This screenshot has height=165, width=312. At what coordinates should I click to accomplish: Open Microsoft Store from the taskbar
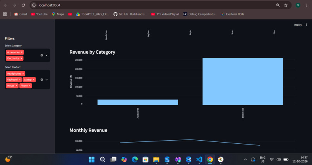pyautogui.click(x=146, y=160)
